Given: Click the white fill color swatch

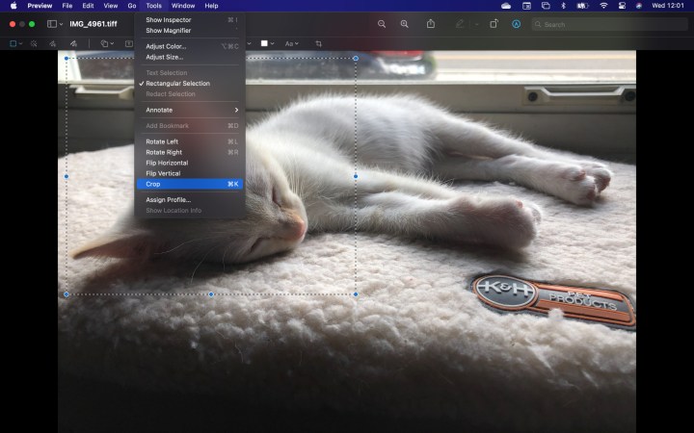Looking at the screenshot, I should (264, 43).
